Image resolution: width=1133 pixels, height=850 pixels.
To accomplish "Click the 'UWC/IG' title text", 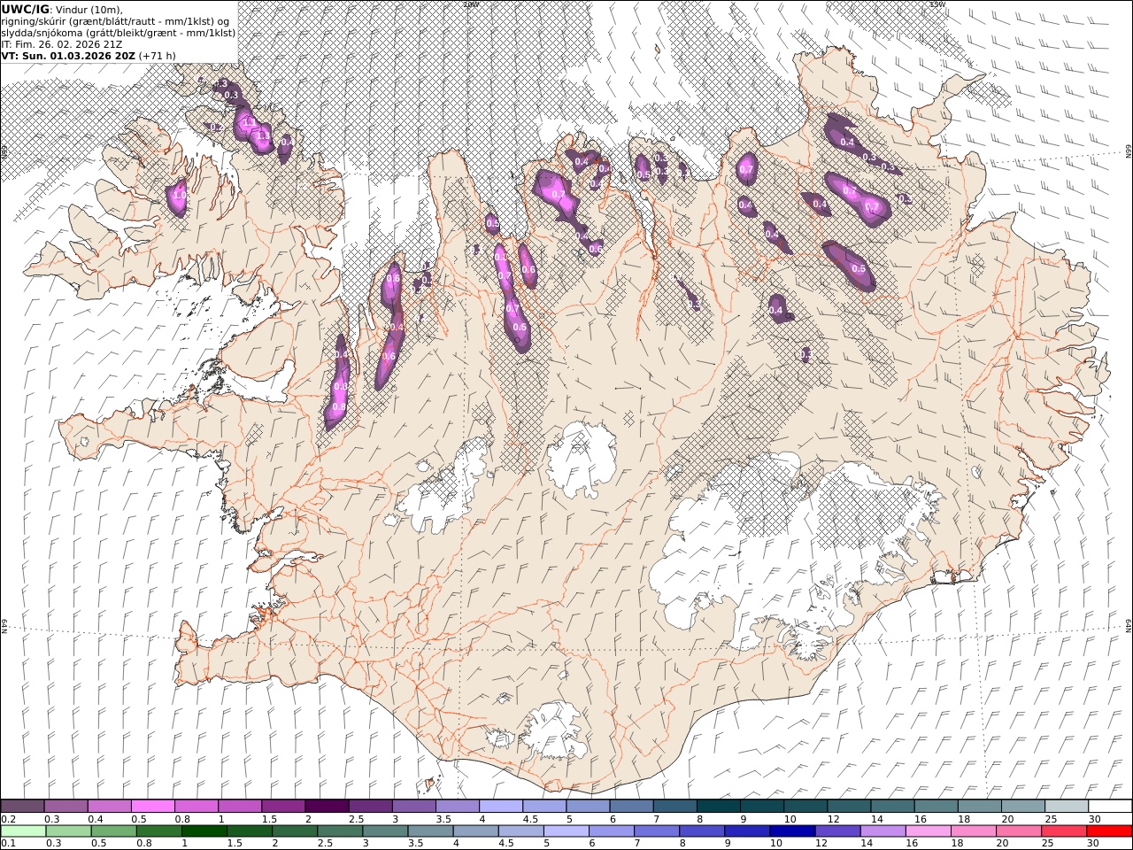I will pyautogui.click(x=26, y=9).
